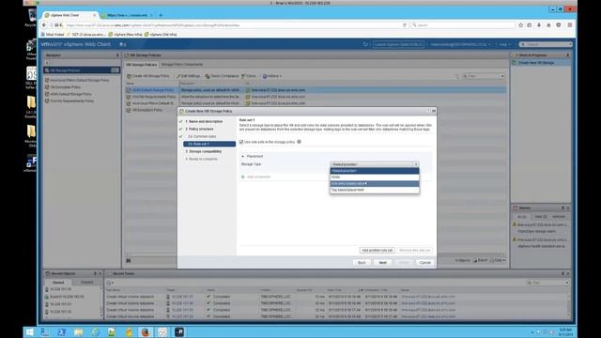Viewport: 601px width, 338px height.
Task: Click the Server Manager taskbar icon
Action: tap(45, 332)
